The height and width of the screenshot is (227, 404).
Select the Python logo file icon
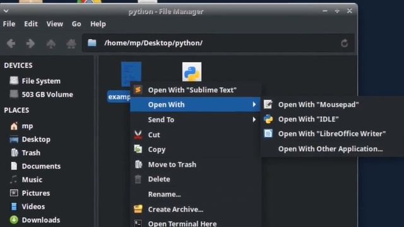pos(192,72)
